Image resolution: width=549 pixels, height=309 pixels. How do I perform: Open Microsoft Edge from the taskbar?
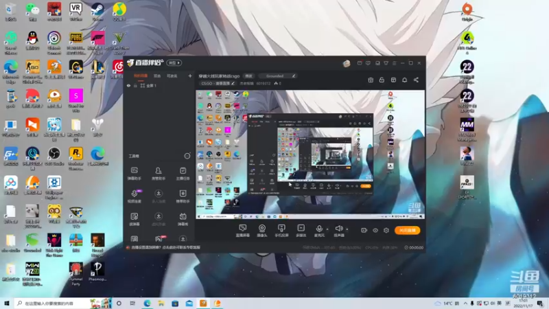[x=147, y=304]
